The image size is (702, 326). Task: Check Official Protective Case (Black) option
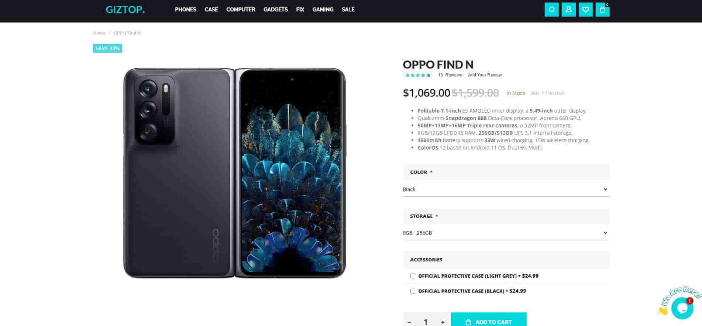[413, 291]
